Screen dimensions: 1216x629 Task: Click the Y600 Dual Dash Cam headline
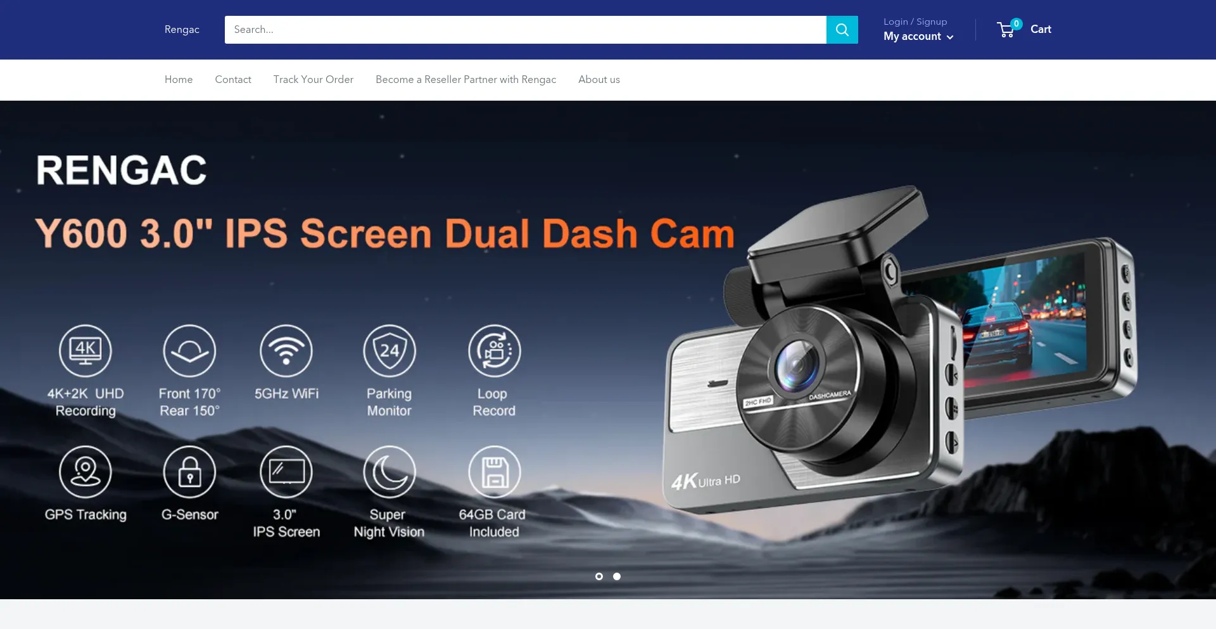385,234
